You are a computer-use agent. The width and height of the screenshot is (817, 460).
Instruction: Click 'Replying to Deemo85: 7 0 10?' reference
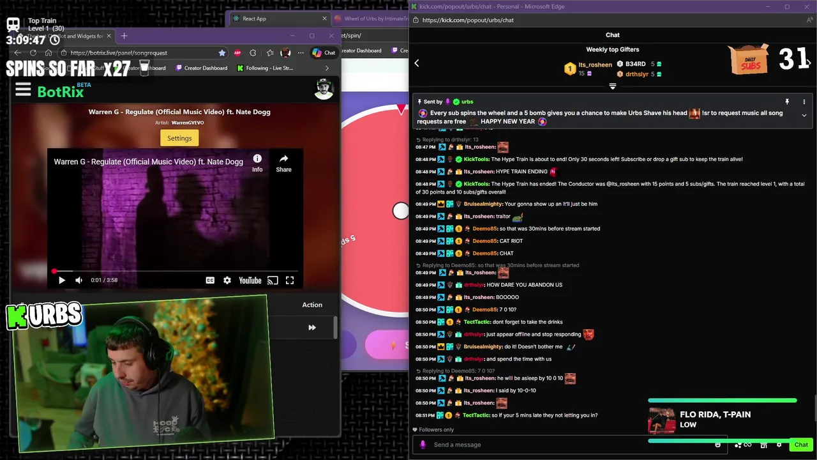459,371
